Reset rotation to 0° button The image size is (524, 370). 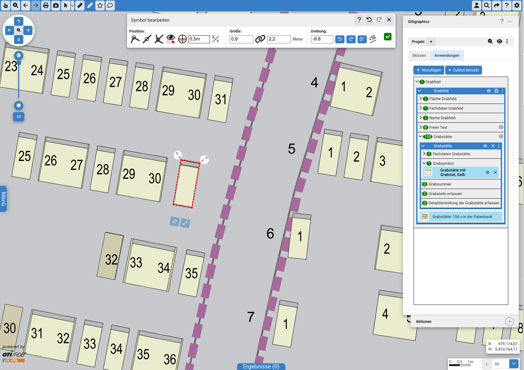[362, 39]
